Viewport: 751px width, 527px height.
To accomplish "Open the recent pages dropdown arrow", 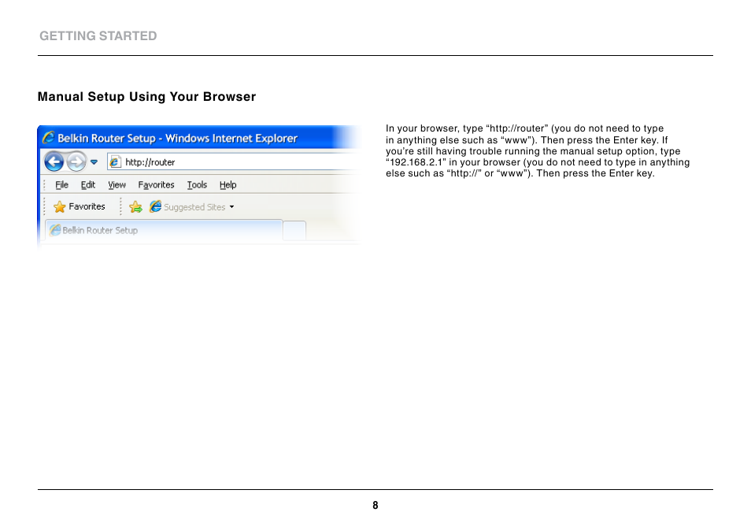I will pyautogui.click(x=94, y=162).
